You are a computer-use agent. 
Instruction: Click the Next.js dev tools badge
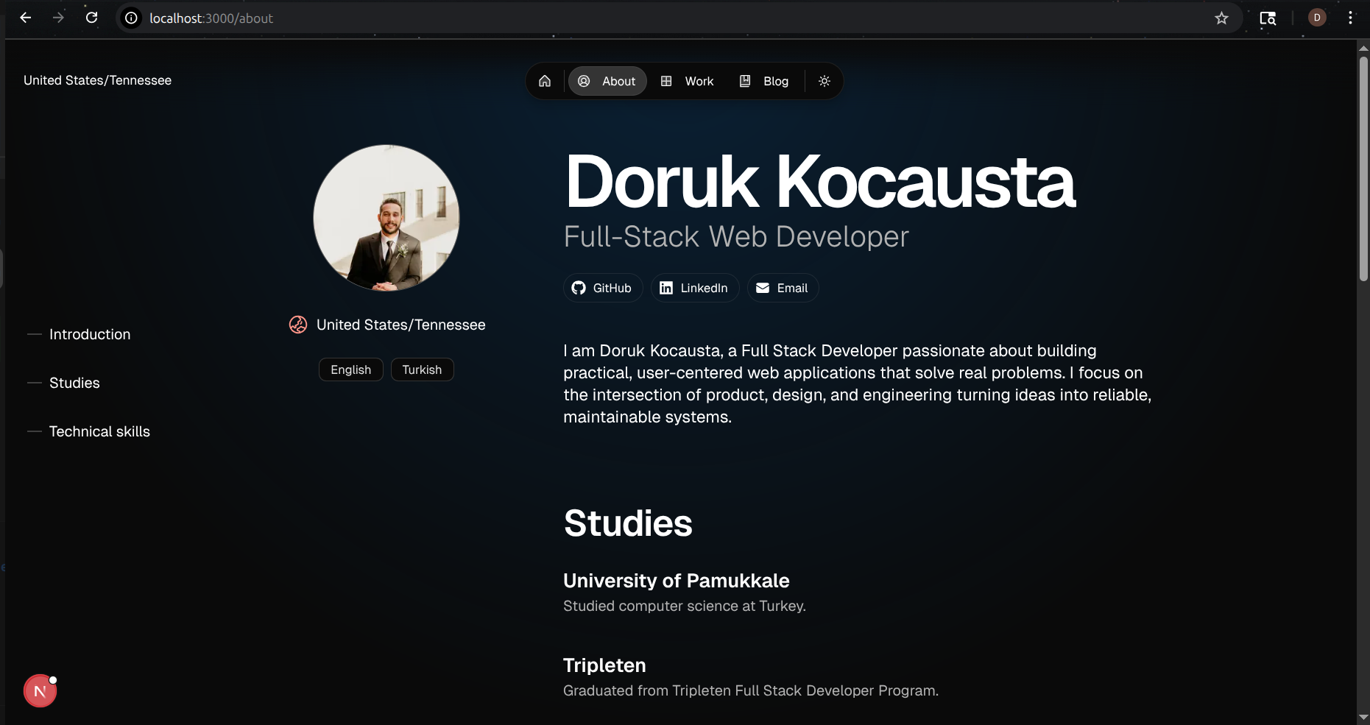pyautogui.click(x=40, y=691)
